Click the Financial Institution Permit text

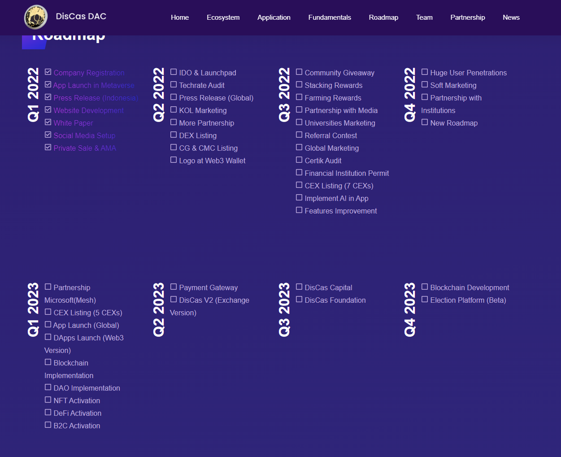tap(347, 173)
